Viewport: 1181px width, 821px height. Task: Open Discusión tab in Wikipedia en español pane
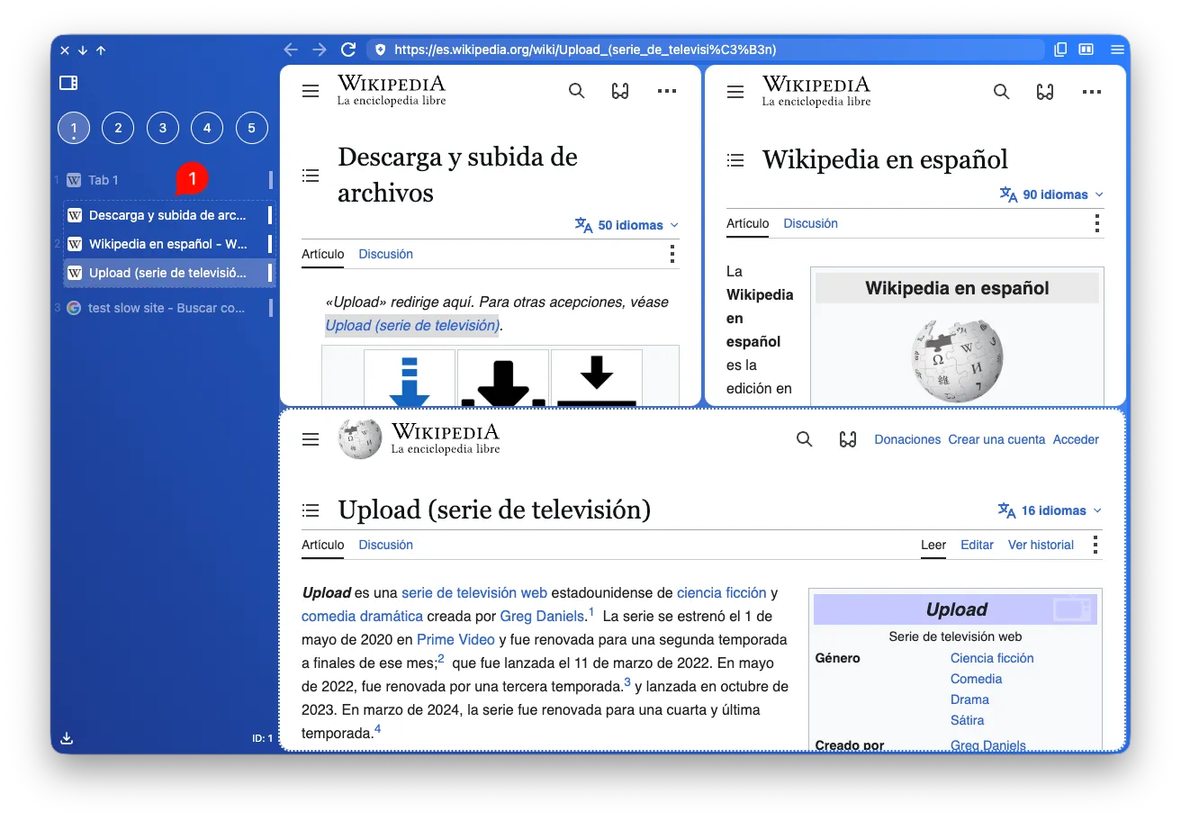coord(810,223)
